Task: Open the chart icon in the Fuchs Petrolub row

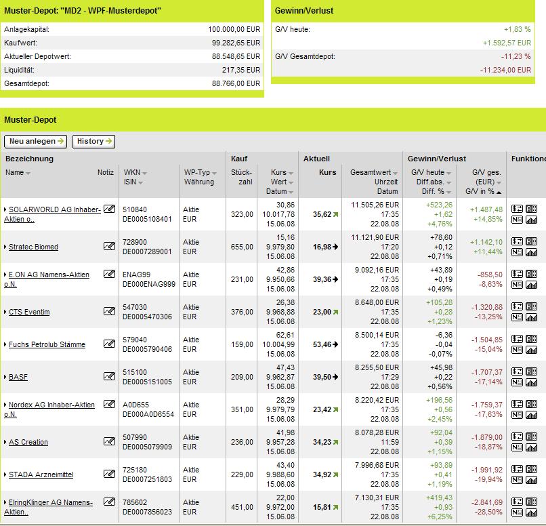Action: [x=531, y=350]
